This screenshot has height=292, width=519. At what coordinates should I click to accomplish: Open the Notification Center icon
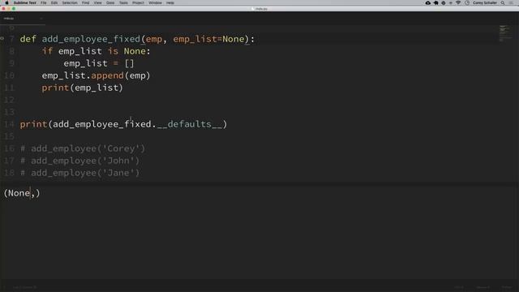[x=512, y=2]
